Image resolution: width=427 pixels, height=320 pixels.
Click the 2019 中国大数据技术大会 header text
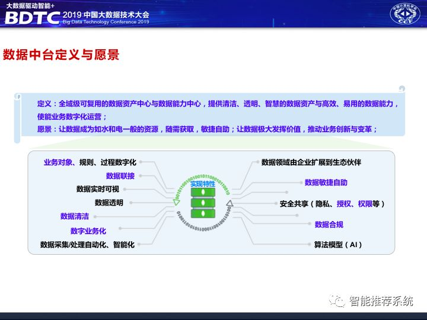pyautogui.click(x=106, y=14)
